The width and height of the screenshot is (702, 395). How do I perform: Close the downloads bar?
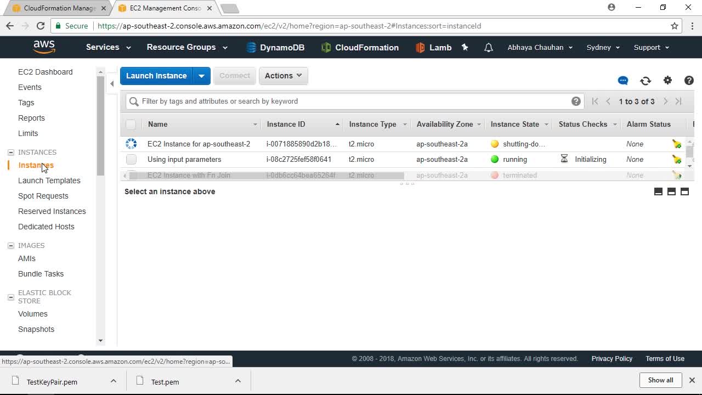click(x=692, y=380)
